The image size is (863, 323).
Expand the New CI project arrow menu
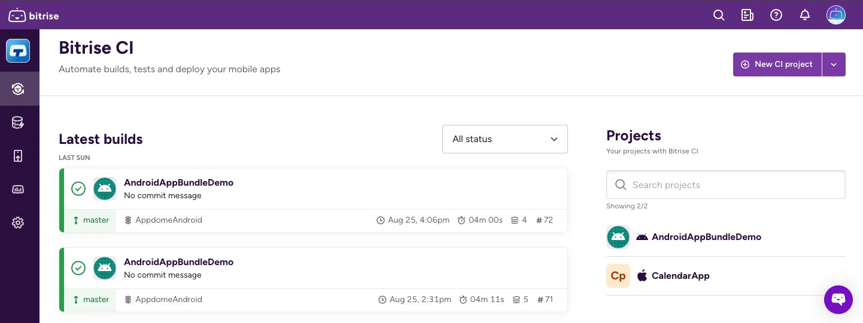[x=834, y=64]
